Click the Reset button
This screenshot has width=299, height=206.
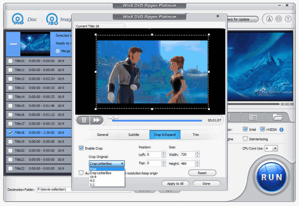[x=202, y=173]
